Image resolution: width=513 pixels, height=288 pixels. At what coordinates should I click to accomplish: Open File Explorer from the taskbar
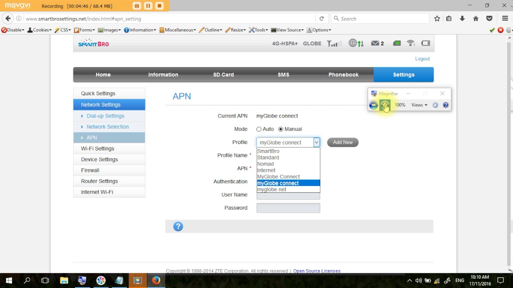64,280
